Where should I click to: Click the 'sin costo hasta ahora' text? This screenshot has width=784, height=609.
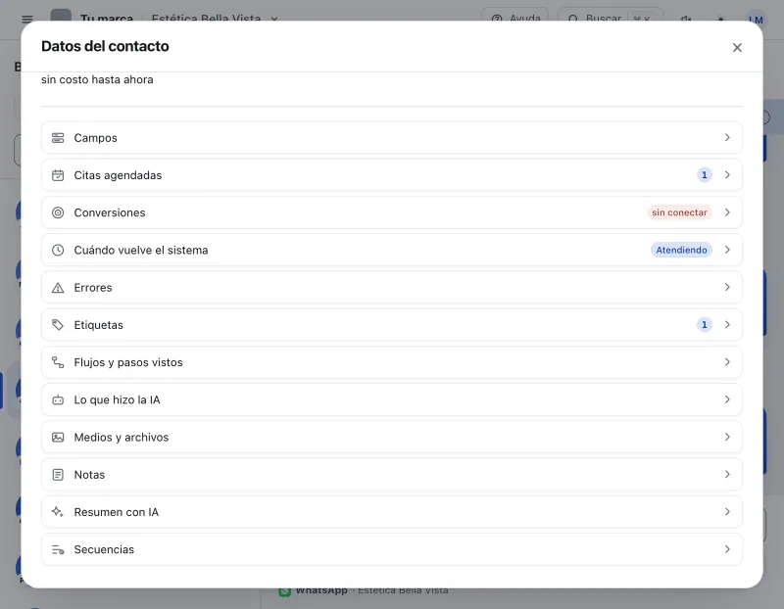coord(97,80)
